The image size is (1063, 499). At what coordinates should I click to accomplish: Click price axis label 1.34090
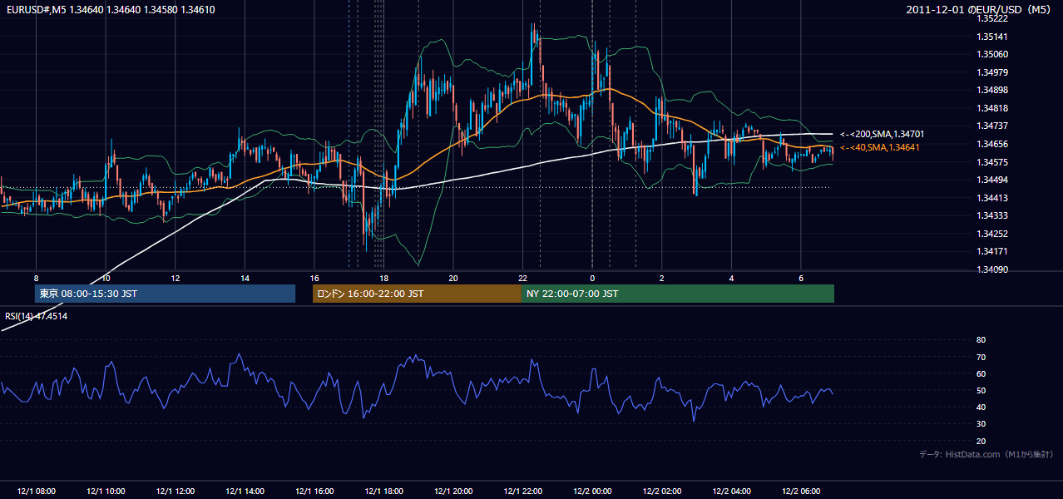(x=992, y=269)
